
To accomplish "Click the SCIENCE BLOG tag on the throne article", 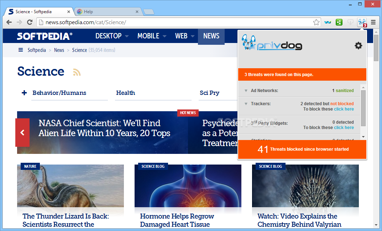I will coord(271,167).
